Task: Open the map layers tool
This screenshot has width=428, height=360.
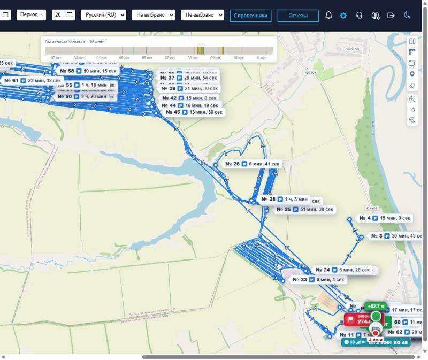Action: [412, 41]
